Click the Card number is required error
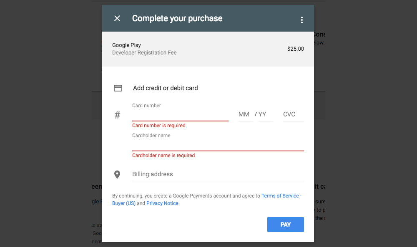 (x=159, y=126)
